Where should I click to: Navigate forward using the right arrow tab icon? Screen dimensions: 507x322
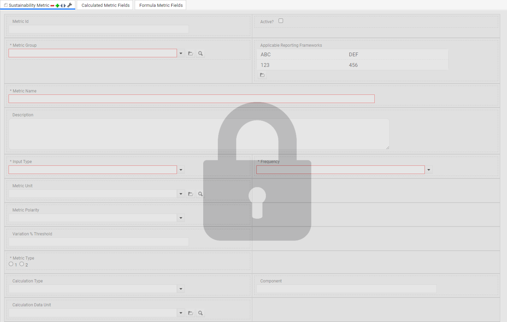click(65, 5)
